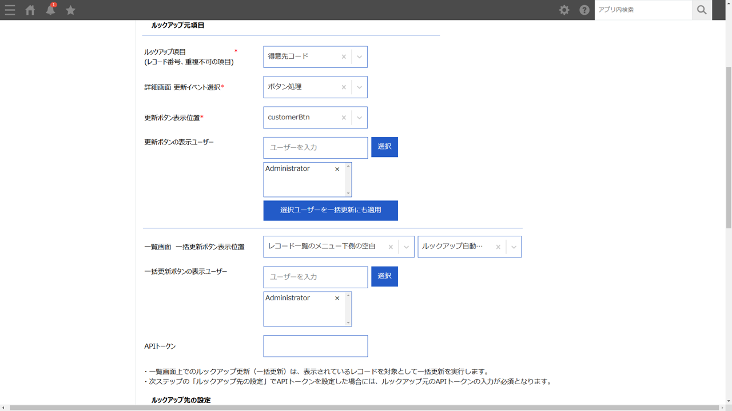Click the APIトークン label

[x=160, y=346]
